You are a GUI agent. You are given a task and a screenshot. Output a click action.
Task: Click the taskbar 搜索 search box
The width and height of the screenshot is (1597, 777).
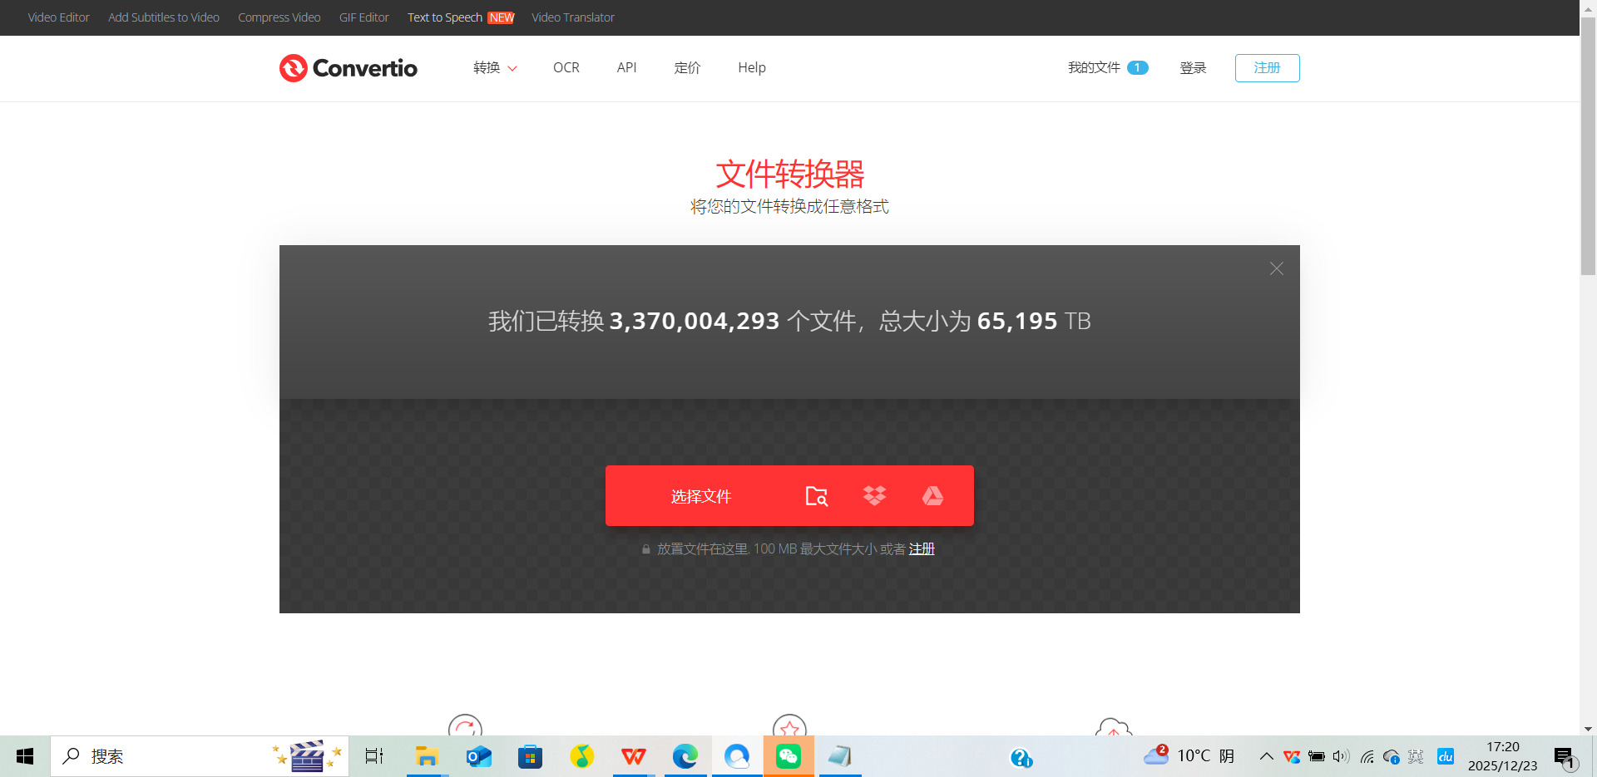pyautogui.click(x=200, y=756)
